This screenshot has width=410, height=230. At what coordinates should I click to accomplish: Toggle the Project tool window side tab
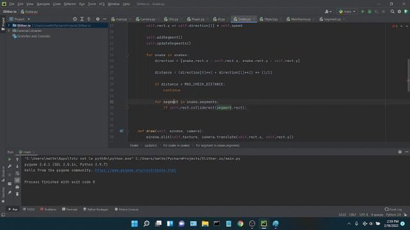click(3, 24)
